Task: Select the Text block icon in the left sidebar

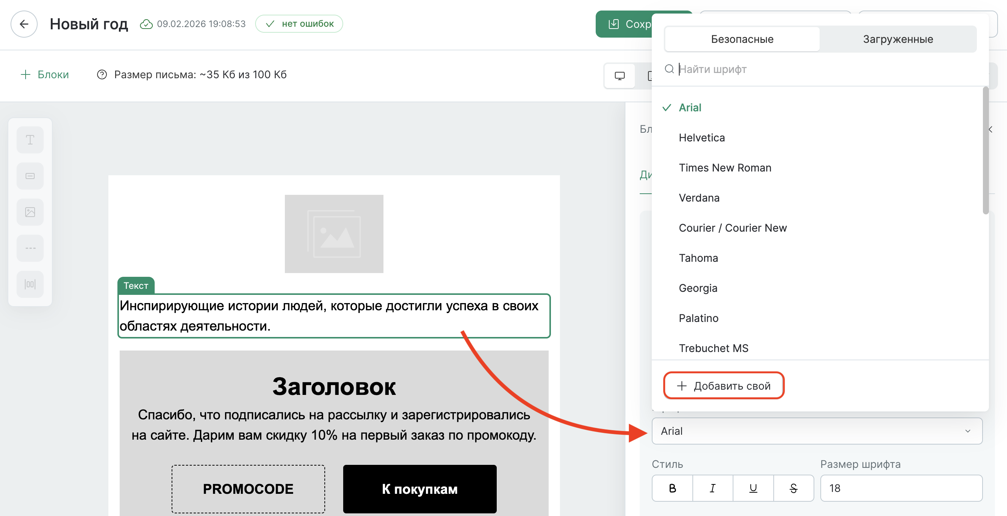Action: pyautogui.click(x=30, y=140)
